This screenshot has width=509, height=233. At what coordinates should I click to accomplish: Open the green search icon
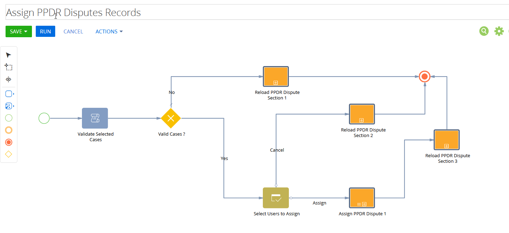coord(484,31)
